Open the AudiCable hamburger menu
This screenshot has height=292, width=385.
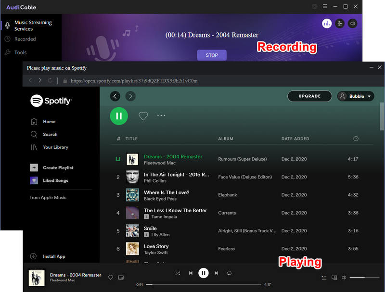tap(325, 6)
